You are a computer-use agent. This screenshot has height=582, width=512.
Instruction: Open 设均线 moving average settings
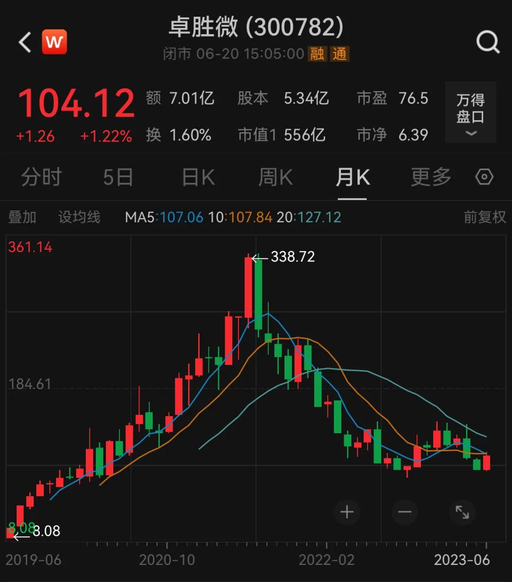(x=79, y=217)
